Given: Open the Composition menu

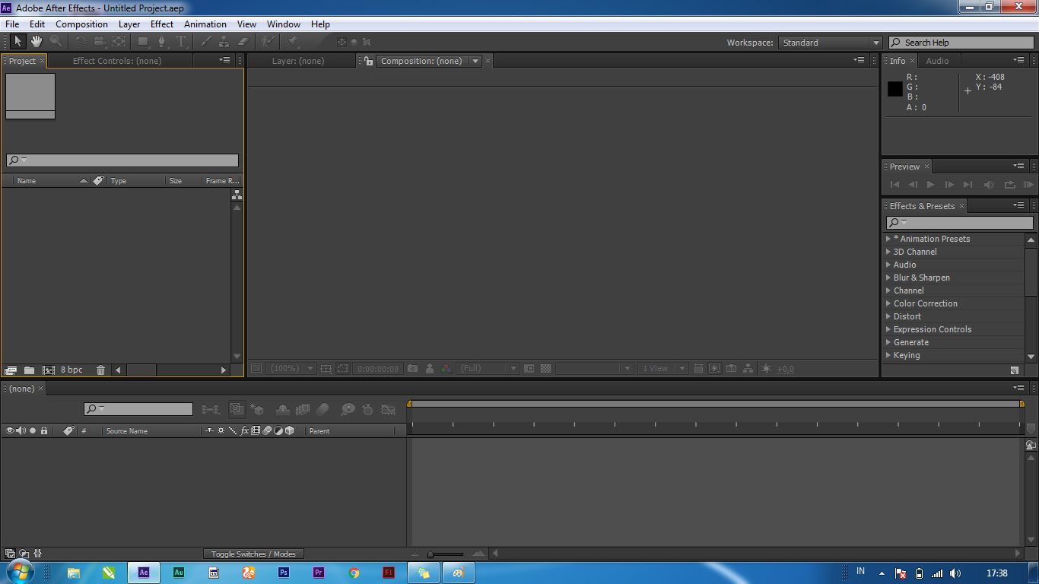Looking at the screenshot, I should 81,24.
